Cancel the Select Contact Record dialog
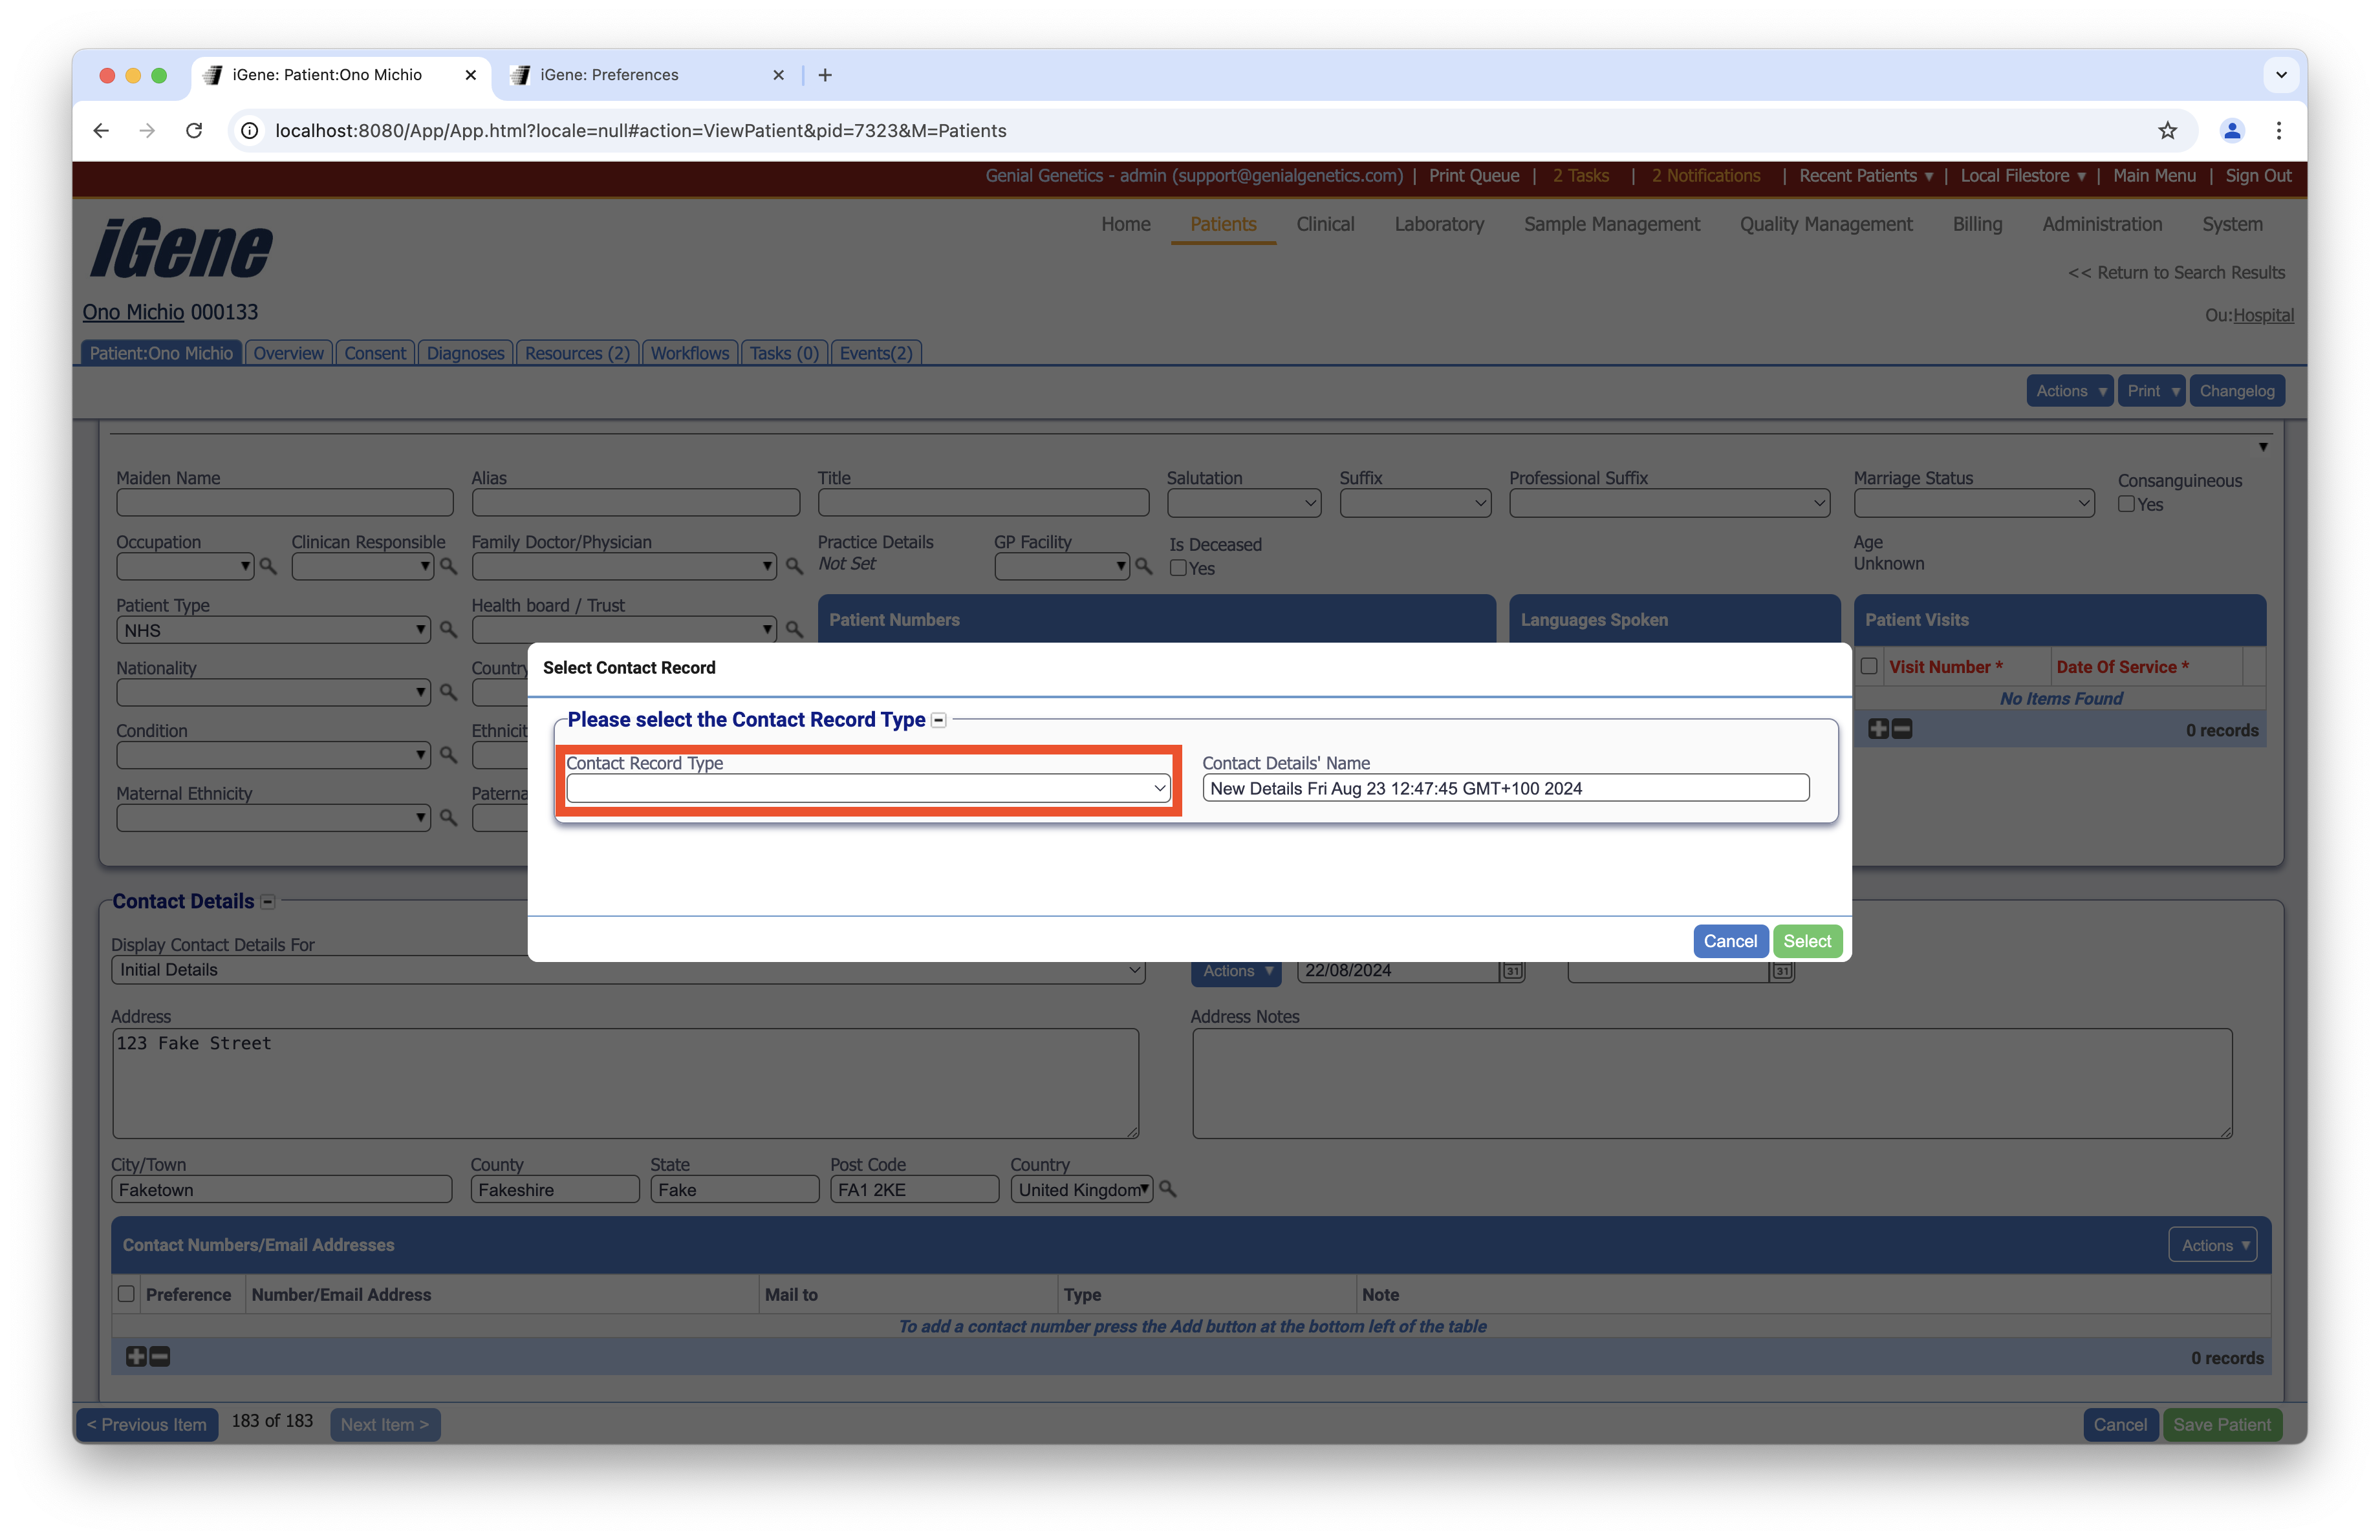 pyautogui.click(x=1730, y=941)
